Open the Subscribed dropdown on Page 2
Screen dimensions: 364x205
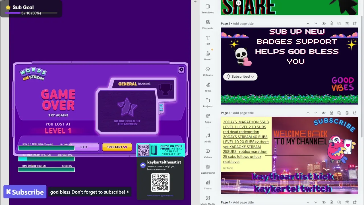[x=240, y=77]
